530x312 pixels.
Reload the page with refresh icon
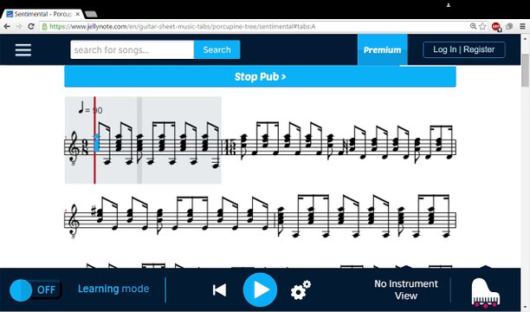[x=31, y=26]
